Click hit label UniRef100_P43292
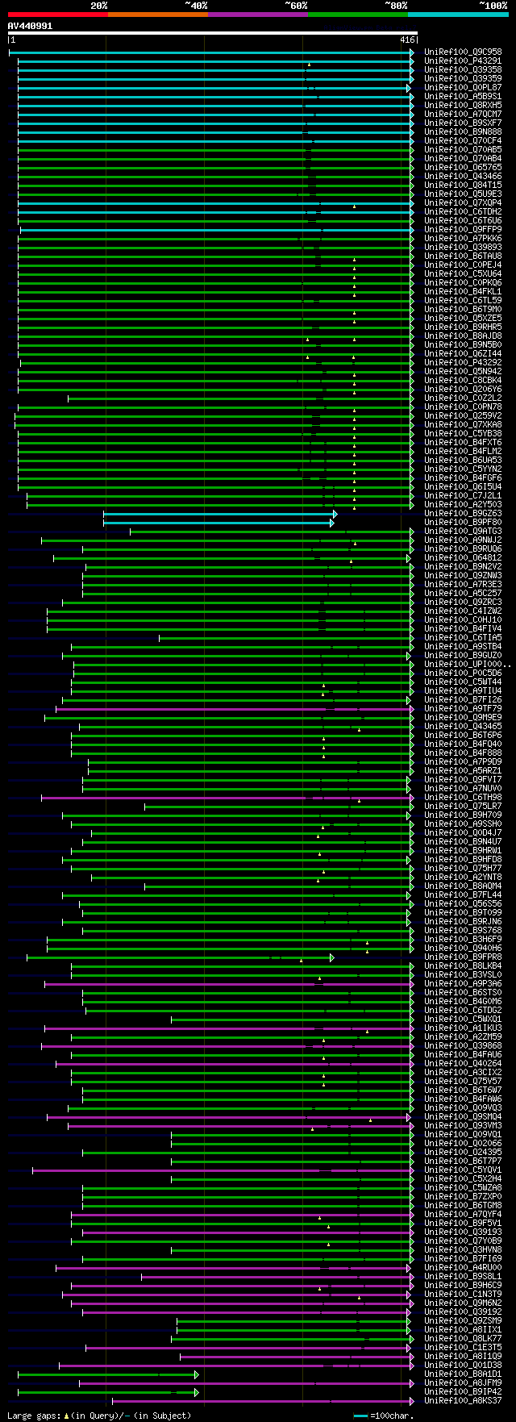Viewport: 516px width, 1422px height. click(x=463, y=363)
